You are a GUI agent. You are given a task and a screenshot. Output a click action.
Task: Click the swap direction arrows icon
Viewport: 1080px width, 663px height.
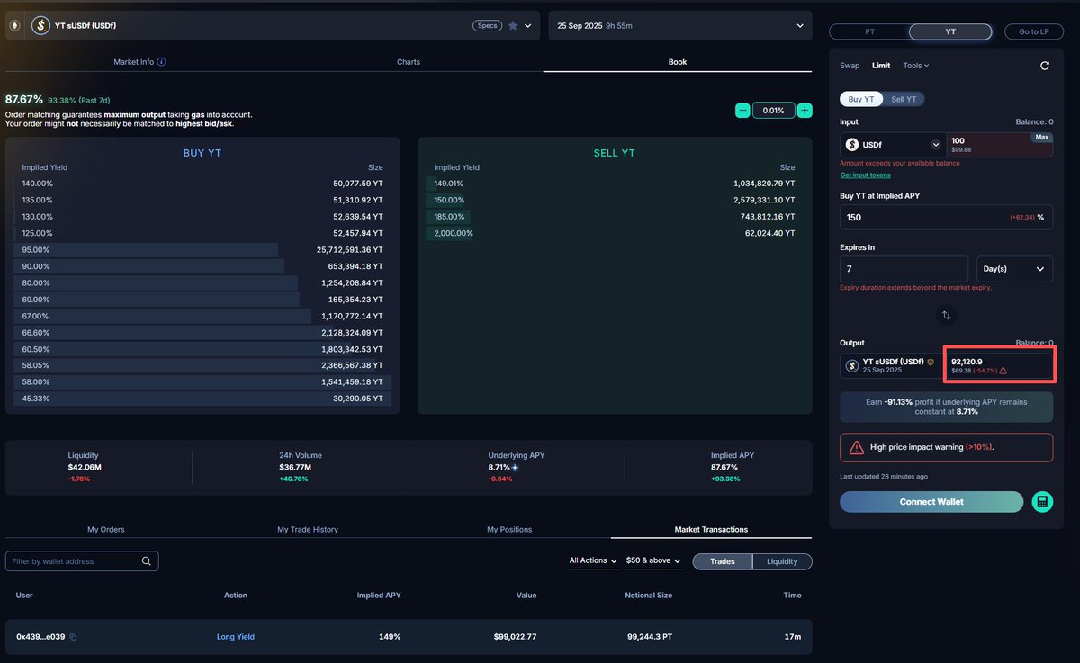pos(946,315)
